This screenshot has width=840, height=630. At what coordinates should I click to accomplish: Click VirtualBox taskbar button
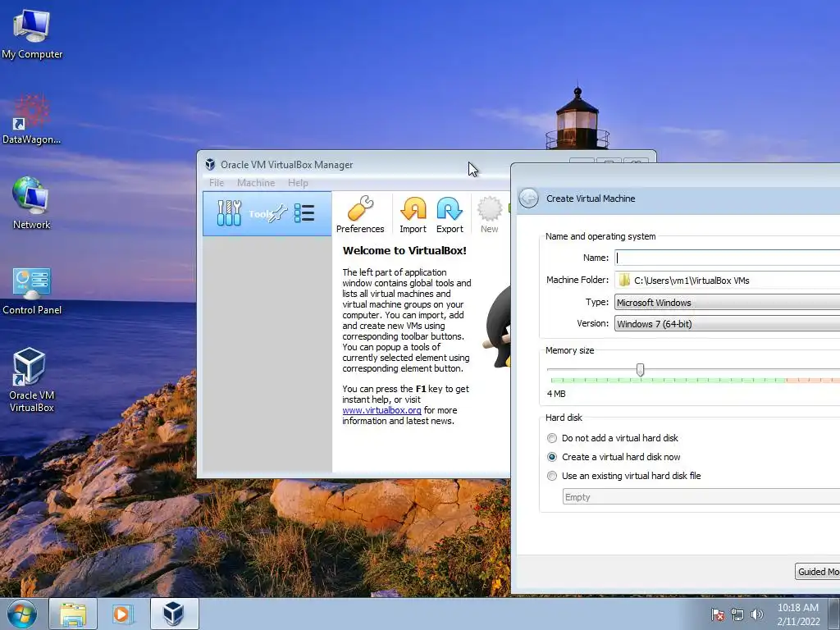174,614
